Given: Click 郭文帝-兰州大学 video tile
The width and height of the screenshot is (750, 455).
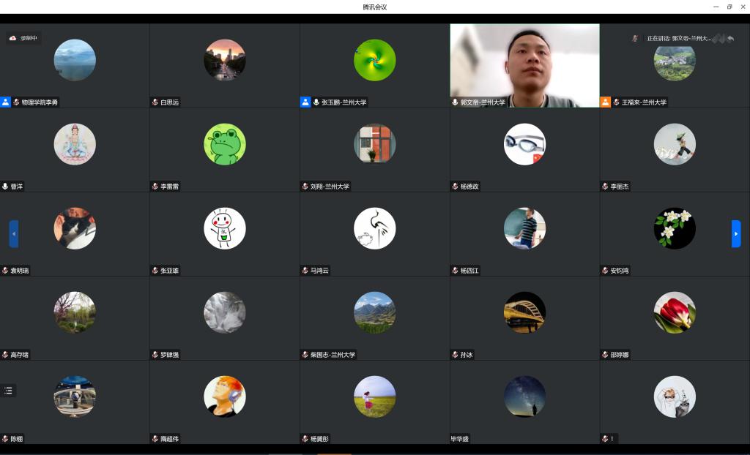Looking at the screenshot, I should (524, 66).
